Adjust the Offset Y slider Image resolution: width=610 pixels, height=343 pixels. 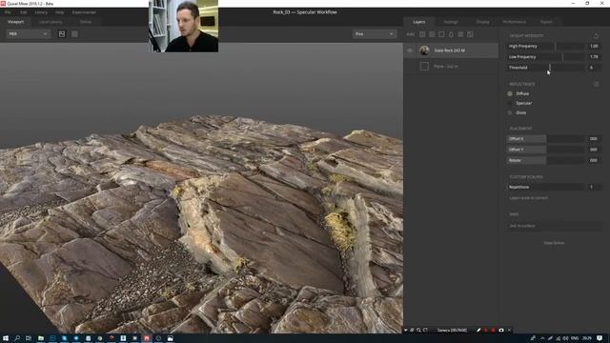pyautogui.click(x=545, y=150)
